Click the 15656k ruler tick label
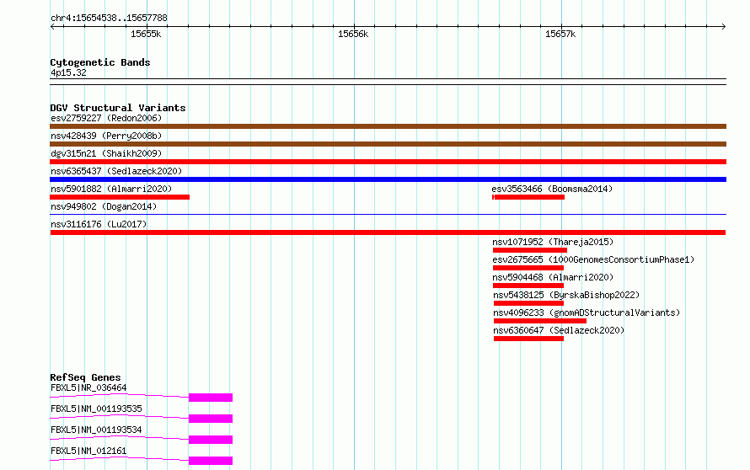This screenshot has width=750, height=470. coord(353,35)
